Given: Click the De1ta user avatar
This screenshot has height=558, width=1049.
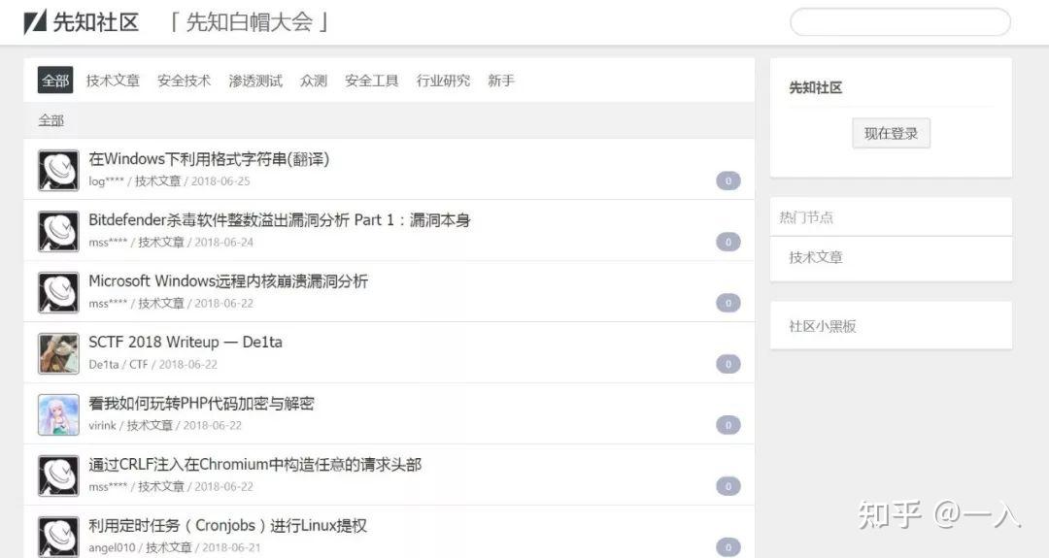Looking at the screenshot, I should point(58,353).
